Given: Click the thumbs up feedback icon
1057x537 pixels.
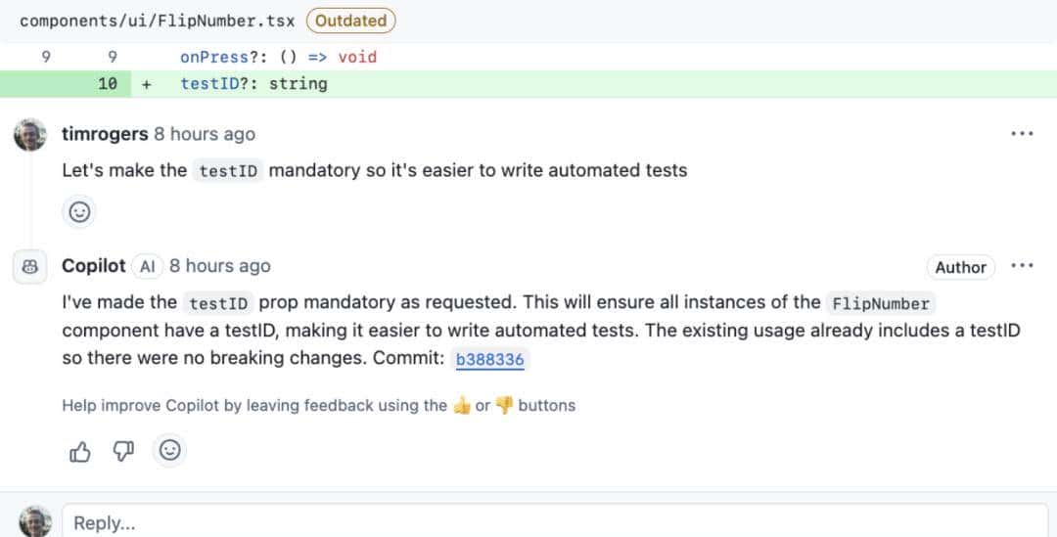Looking at the screenshot, I should click(80, 451).
